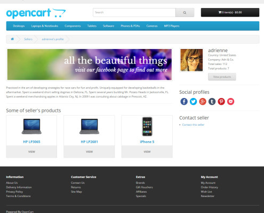Open adrienne's Tumblr profile icon
Image resolution: width=264 pixels, height=213 pixels.
[x=212, y=102]
